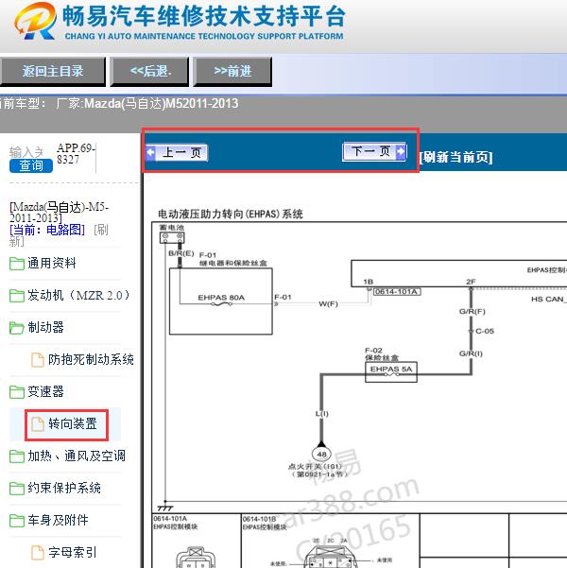Image resolution: width=567 pixels, height=568 pixels.
Task: Click the page icon beside 字母索引
Action: click(x=38, y=553)
